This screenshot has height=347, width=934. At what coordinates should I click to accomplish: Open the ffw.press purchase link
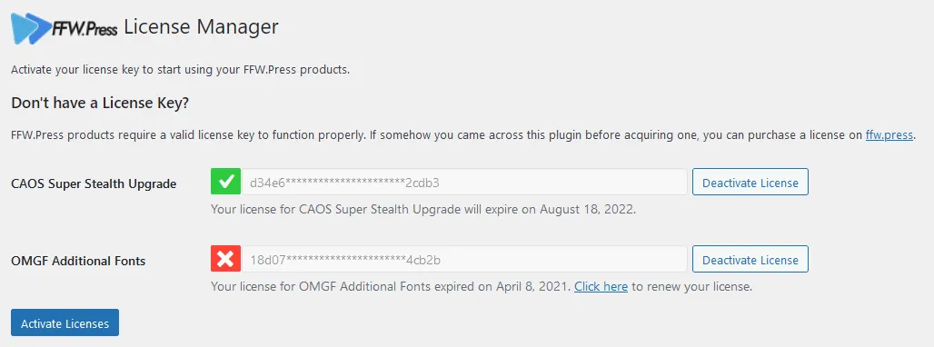pyautogui.click(x=889, y=135)
